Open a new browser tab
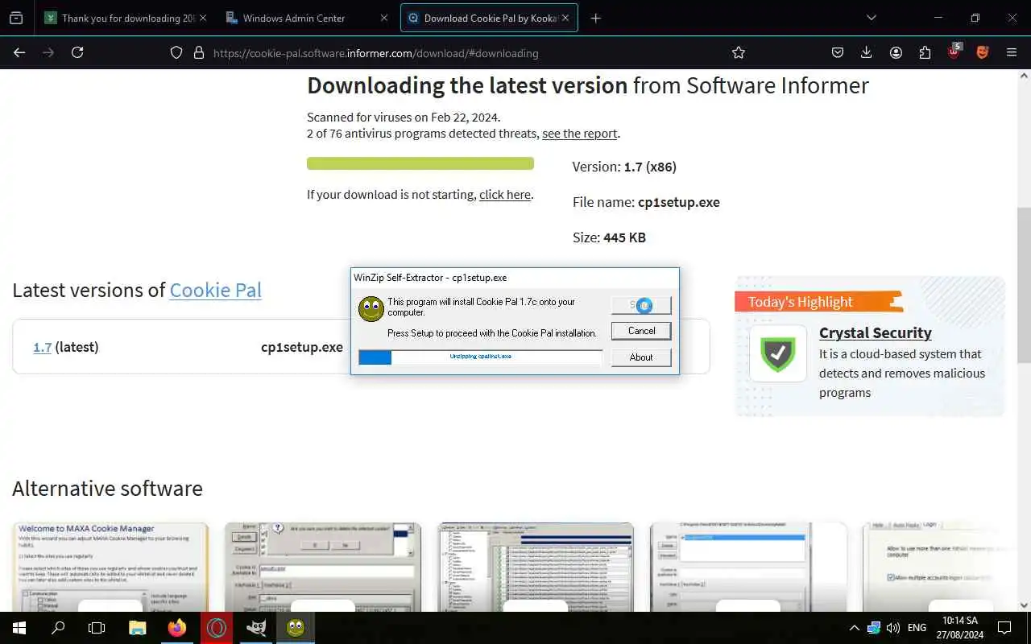Image resolution: width=1031 pixels, height=644 pixels. 596,18
